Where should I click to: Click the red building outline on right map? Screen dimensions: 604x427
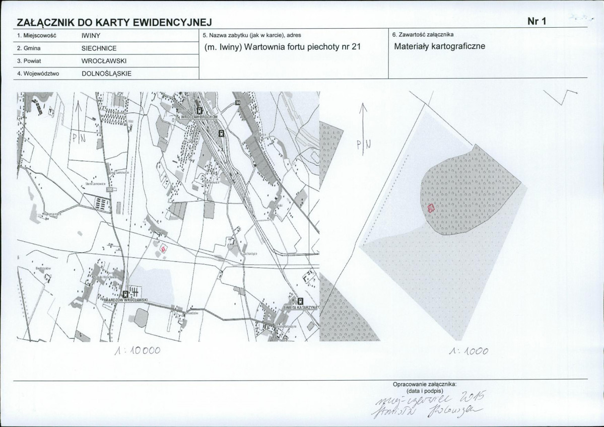(431, 207)
